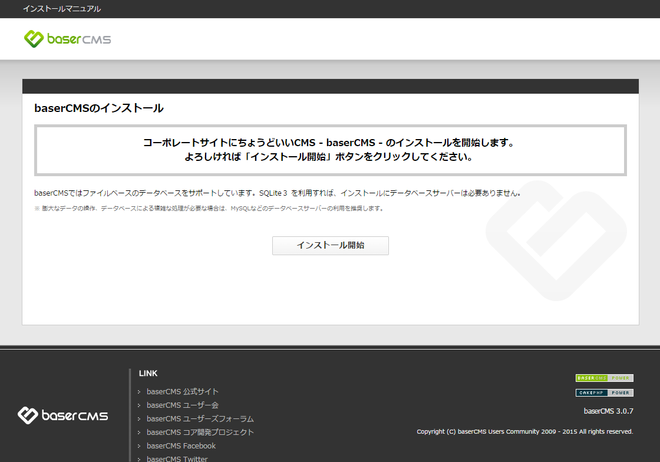This screenshot has height=462, width=660.
Task: Click the green baserCMS header logo
Action: 67,39
